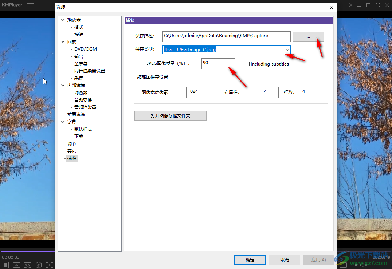The width and height of the screenshot is (392, 269).
Task: Select 音频变换 in the options tree
Action: [83, 100]
